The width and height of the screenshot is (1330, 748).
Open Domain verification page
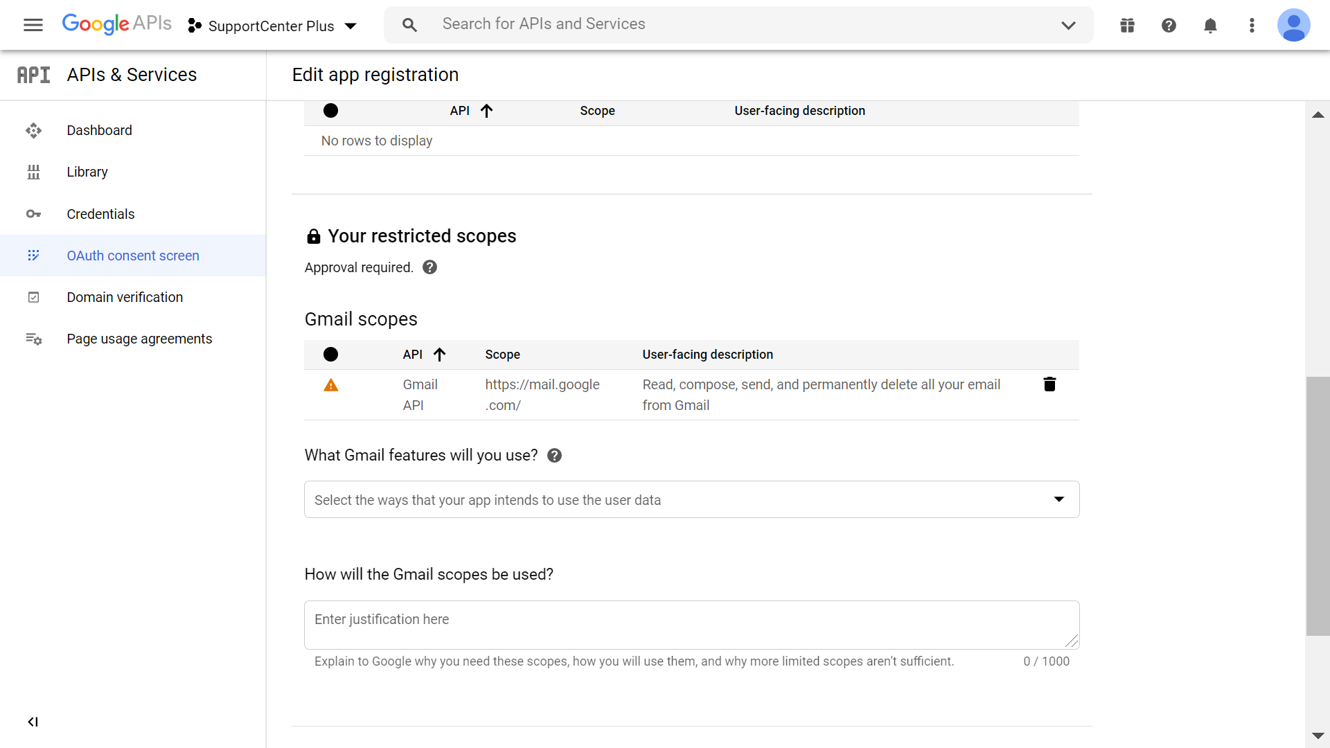(x=125, y=297)
